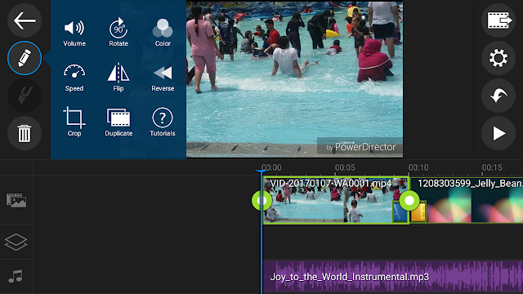Open the video and photo media track
Screen dimensions: 523x294
pyautogui.click(x=16, y=200)
